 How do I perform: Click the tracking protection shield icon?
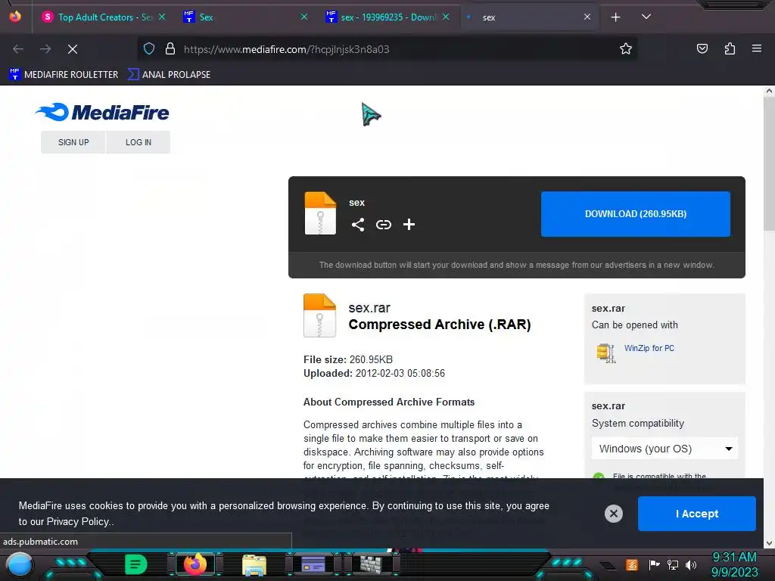[x=149, y=49]
